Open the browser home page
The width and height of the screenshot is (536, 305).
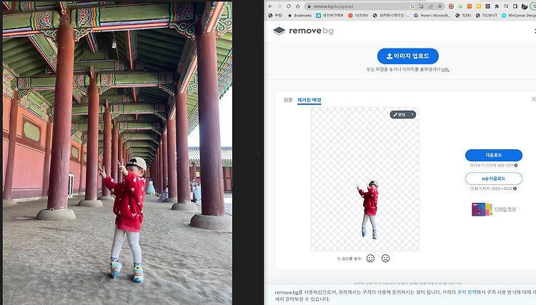click(298, 6)
